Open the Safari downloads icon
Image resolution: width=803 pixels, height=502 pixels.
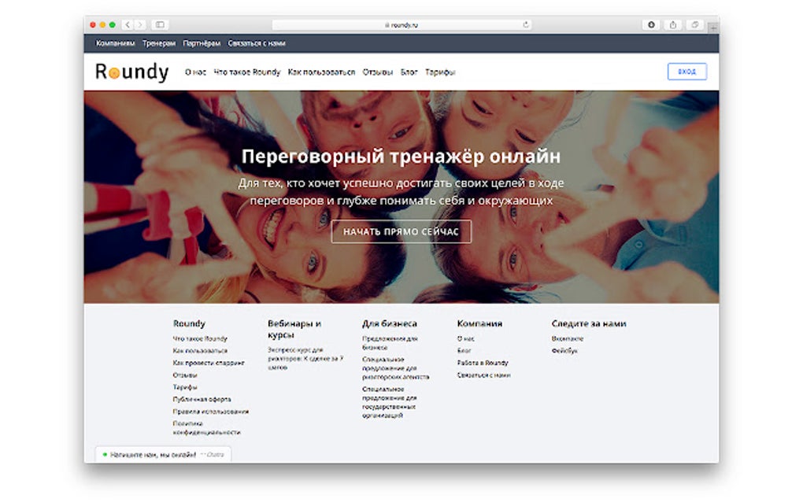tap(651, 24)
